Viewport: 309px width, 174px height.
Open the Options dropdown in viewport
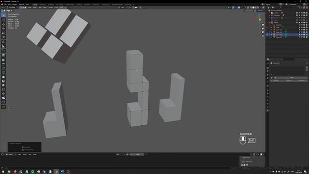click(x=261, y=11)
